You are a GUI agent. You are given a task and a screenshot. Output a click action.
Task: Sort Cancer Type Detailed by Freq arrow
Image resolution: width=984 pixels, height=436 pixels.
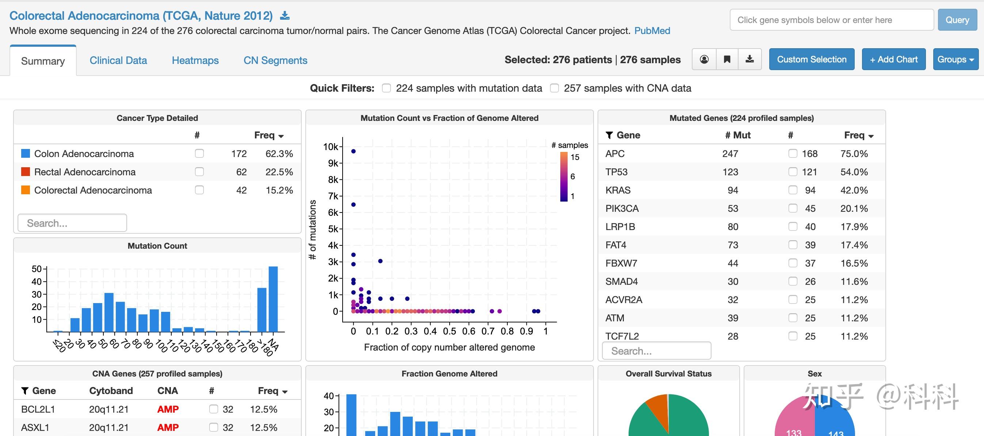tap(281, 136)
